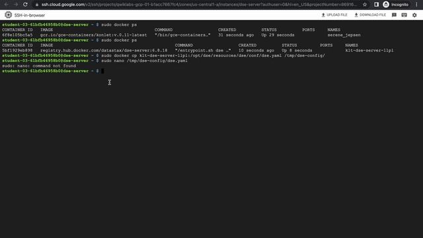Click the browser forward arrow

[16, 5]
